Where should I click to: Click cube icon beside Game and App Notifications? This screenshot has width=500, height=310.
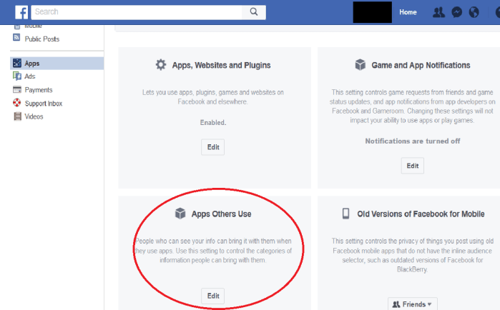click(361, 64)
